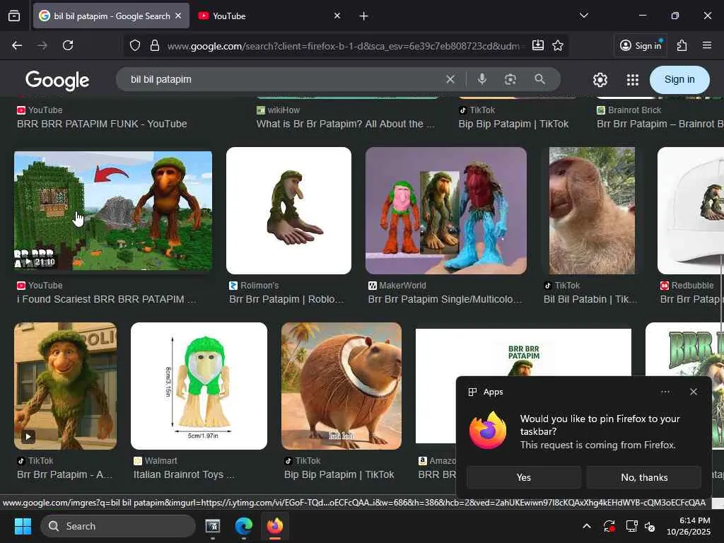Screen dimensions: 724x543
Task: Open the MakerWorld multicolor figures image
Action: coord(446,211)
